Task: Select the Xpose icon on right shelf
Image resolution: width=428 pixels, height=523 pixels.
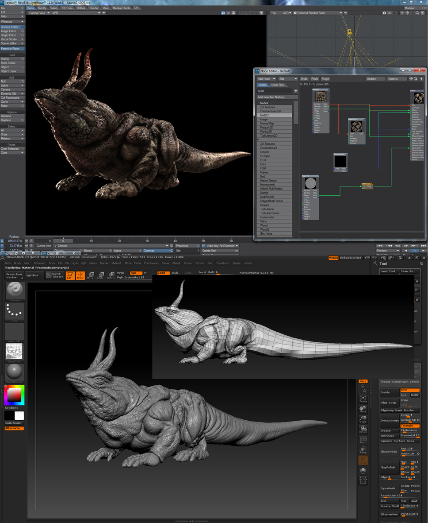Action: point(363,480)
